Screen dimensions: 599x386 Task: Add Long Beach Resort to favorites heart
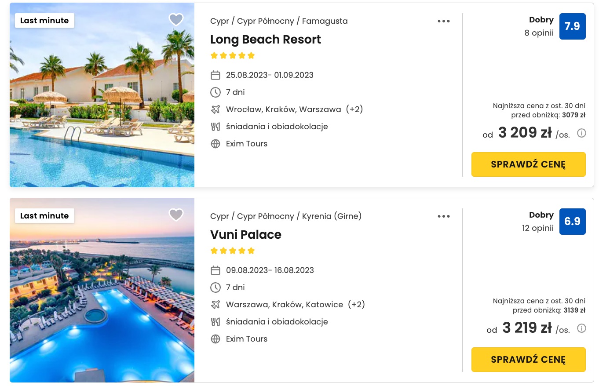[x=176, y=20]
